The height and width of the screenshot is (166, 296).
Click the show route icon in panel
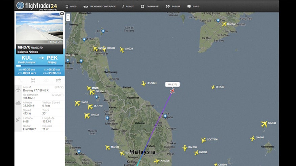[x=21, y=80]
